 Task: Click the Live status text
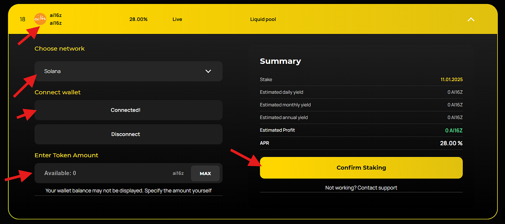pos(177,19)
